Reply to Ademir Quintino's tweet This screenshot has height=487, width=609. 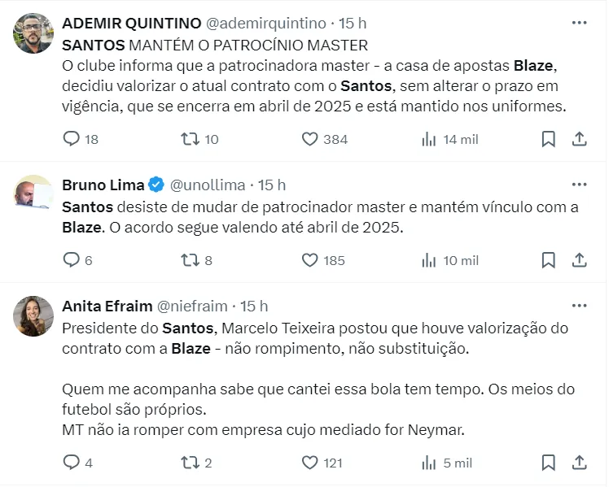pos(72,139)
